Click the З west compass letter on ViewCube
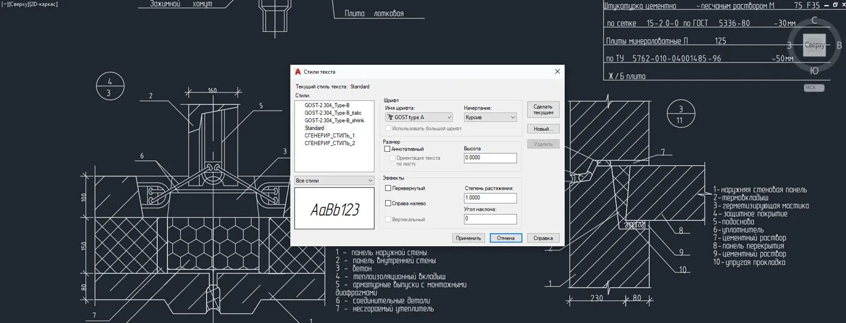The width and height of the screenshot is (846, 323). (790, 46)
